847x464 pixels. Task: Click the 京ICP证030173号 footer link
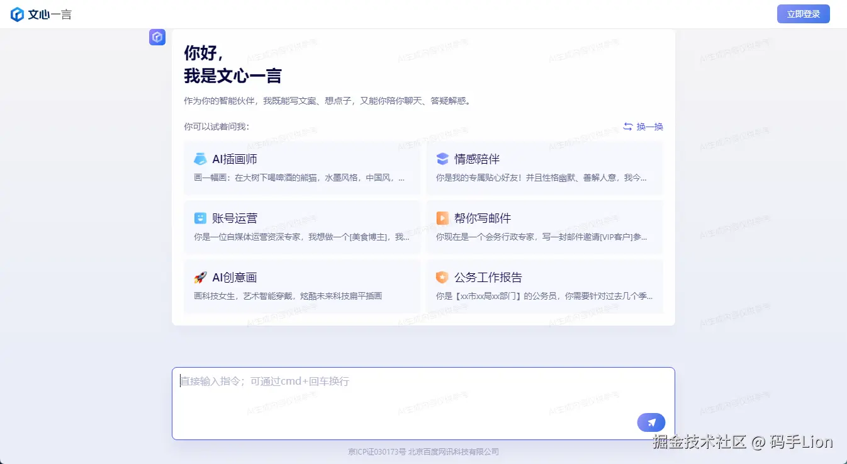(378, 451)
